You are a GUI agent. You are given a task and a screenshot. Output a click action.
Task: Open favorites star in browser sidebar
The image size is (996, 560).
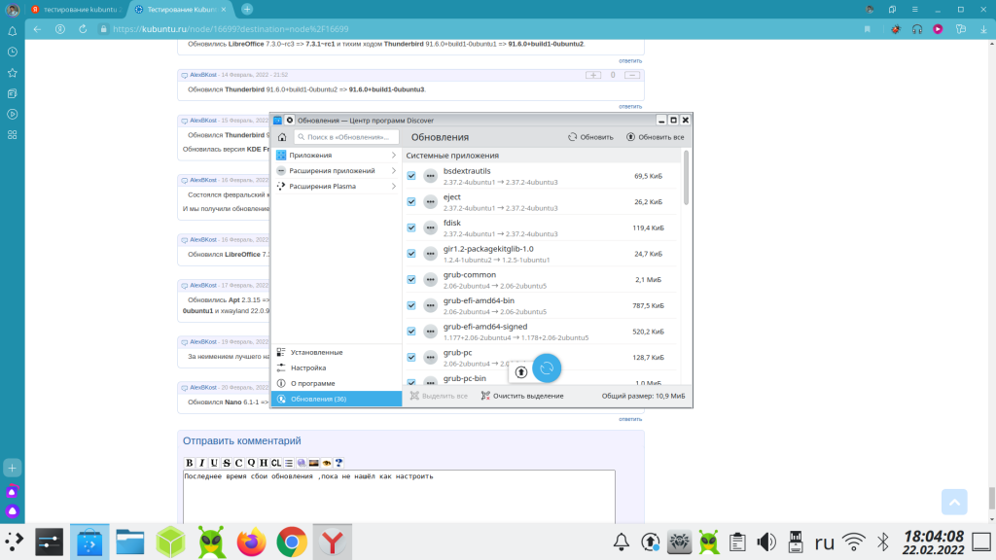pyautogui.click(x=12, y=73)
